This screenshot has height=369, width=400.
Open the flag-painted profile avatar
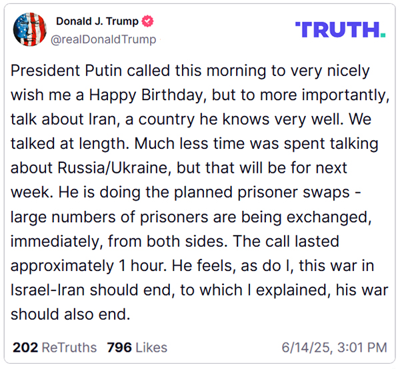pyautogui.click(x=30, y=29)
